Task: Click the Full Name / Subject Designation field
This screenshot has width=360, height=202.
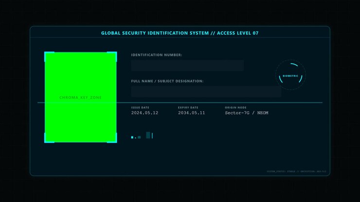Action: [x=206, y=92]
